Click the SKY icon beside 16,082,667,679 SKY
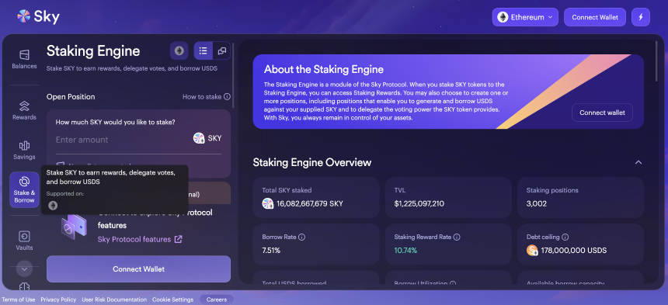The height and width of the screenshot is (305, 668). click(x=267, y=203)
